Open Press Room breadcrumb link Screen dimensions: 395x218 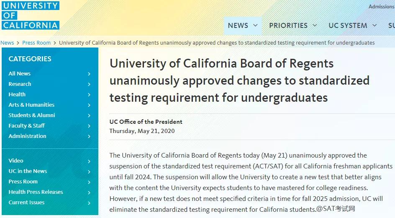pyautogui.click(x=36, y=43)
